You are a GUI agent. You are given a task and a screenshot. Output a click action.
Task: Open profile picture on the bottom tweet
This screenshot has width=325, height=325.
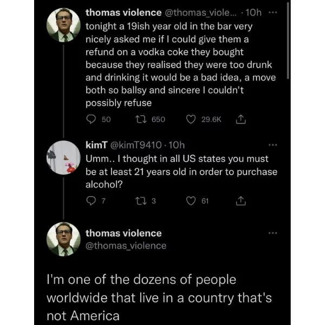coord(64,239)
